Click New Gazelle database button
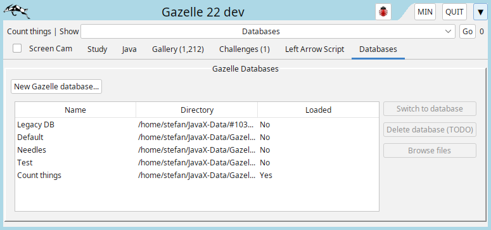 56,86
